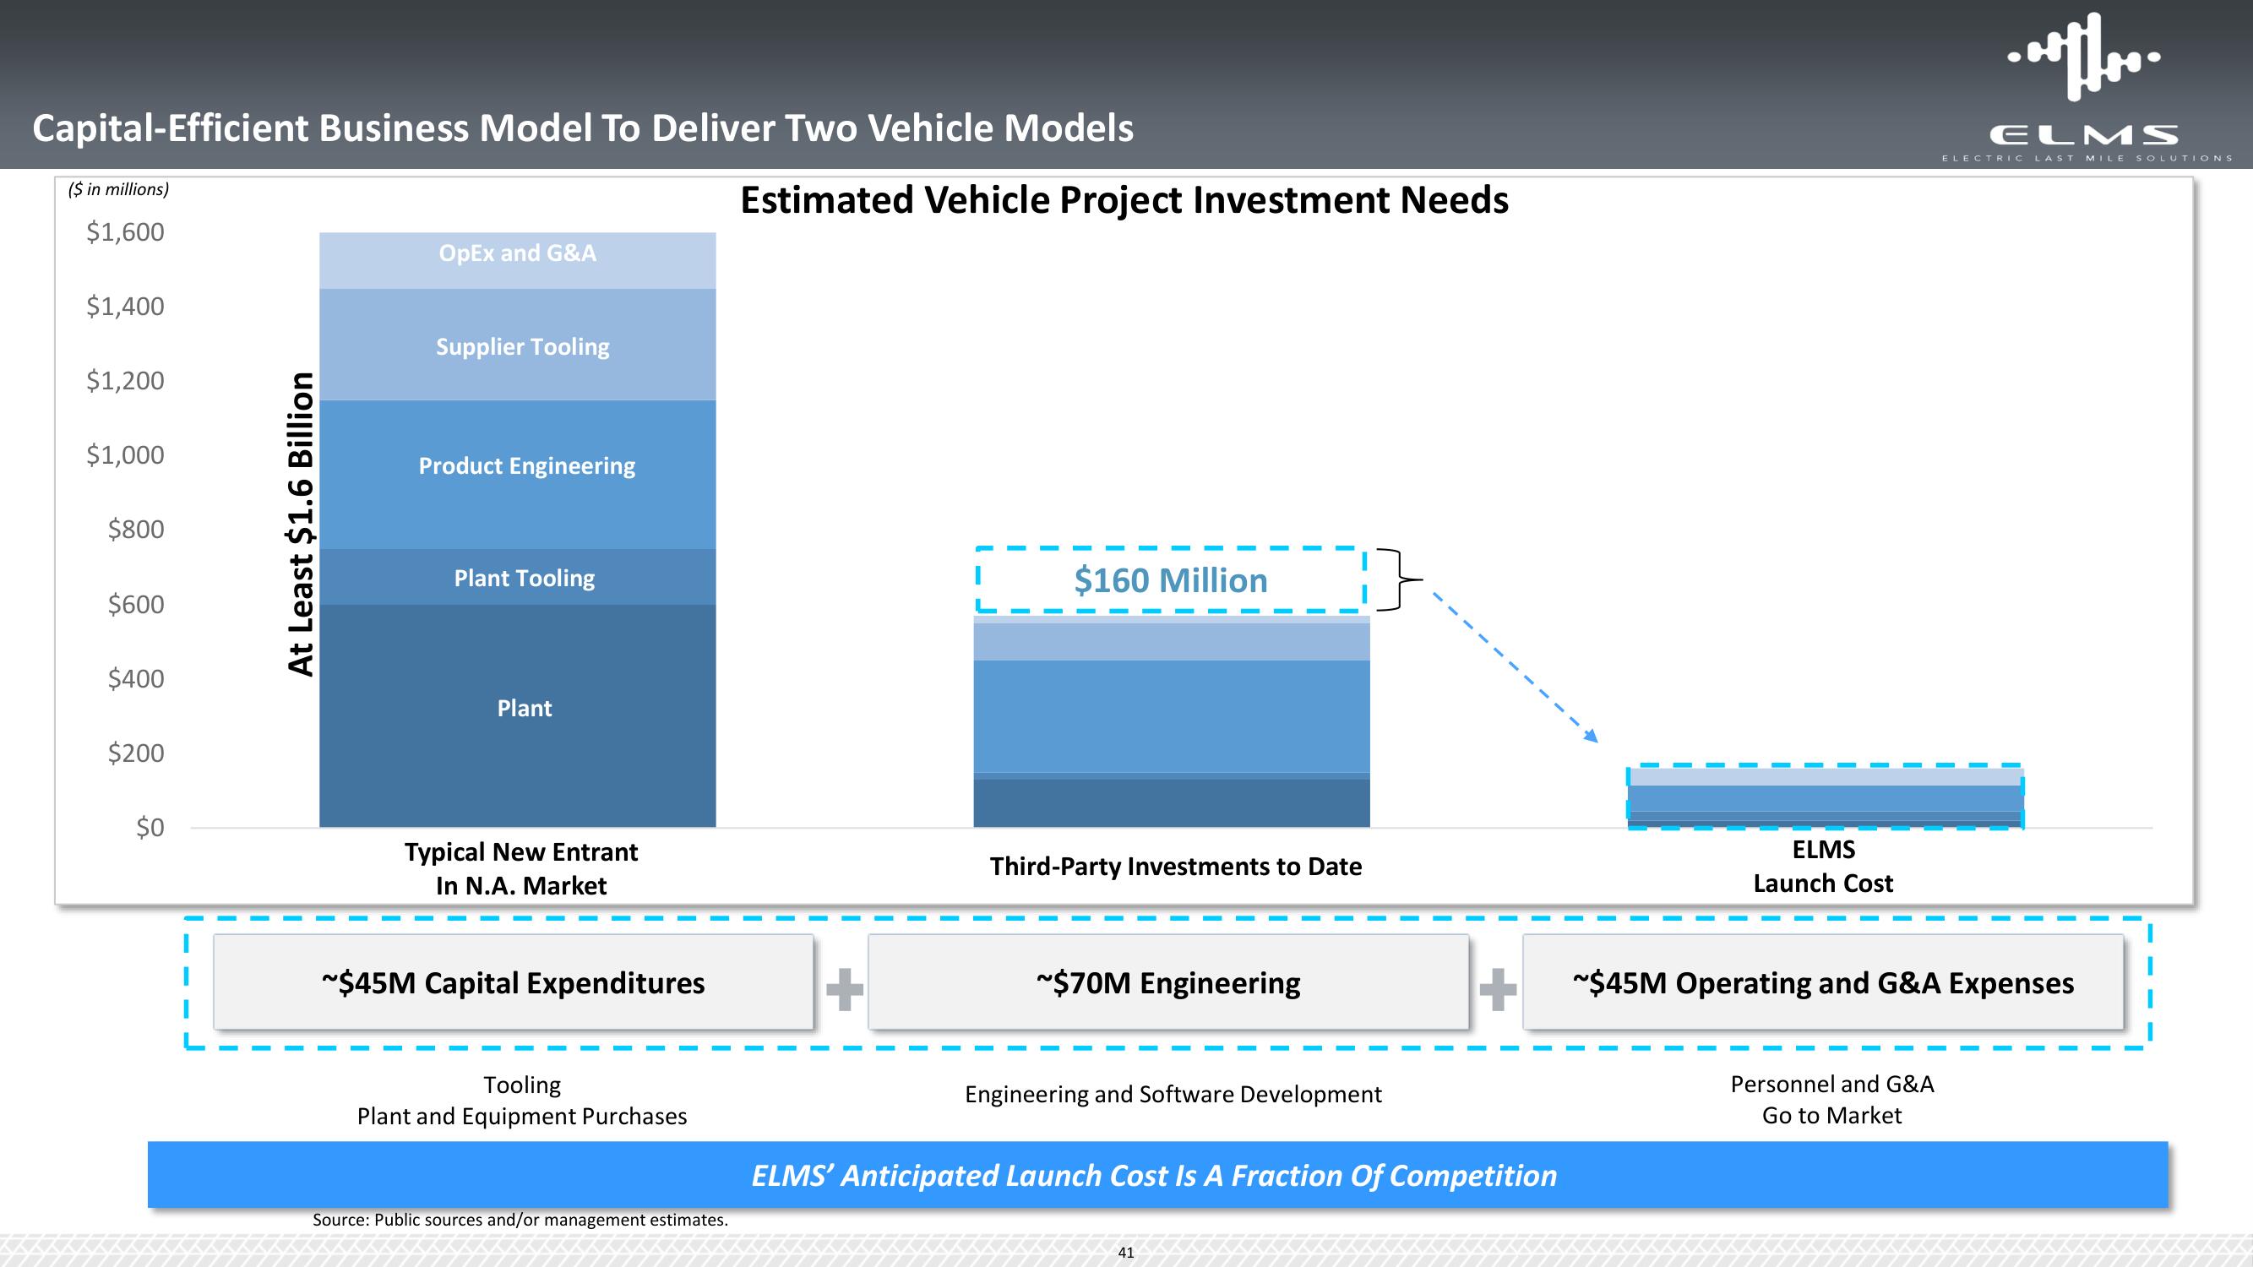Click the ($ in millions) note

point(119,189)
